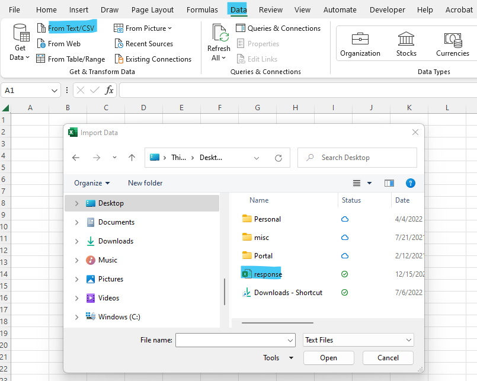Click the horizontal scrollbar in file list

coord(278,323)
